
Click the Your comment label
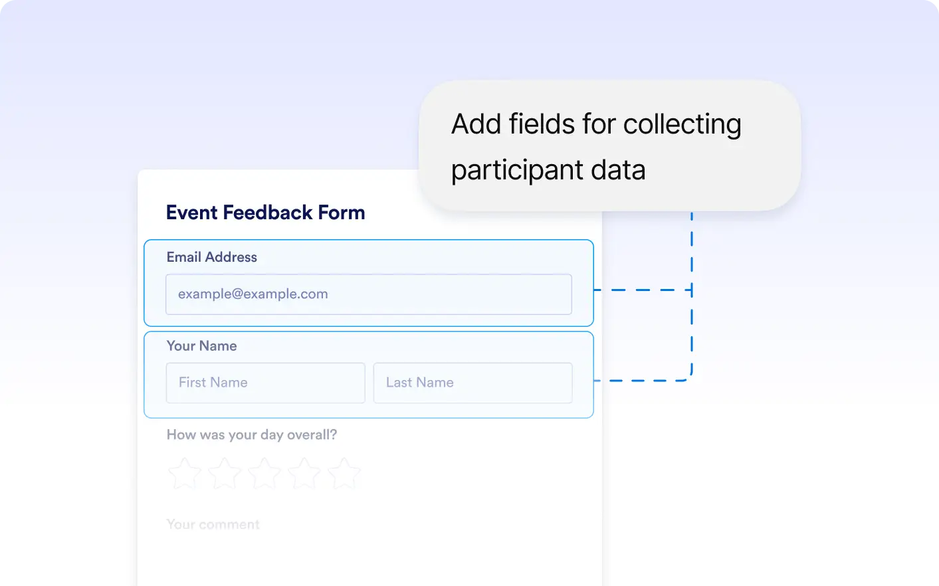tap(213, 524)
